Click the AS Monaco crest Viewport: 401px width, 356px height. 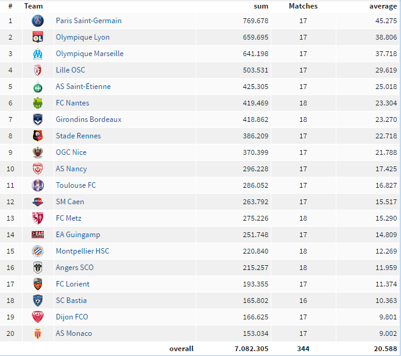click(38, 333)
